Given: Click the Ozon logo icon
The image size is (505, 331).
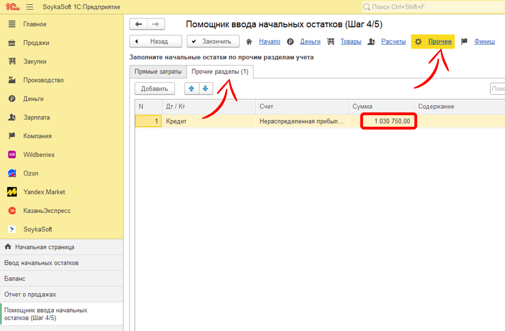Looking at the screenshot, I should [12, 173].
